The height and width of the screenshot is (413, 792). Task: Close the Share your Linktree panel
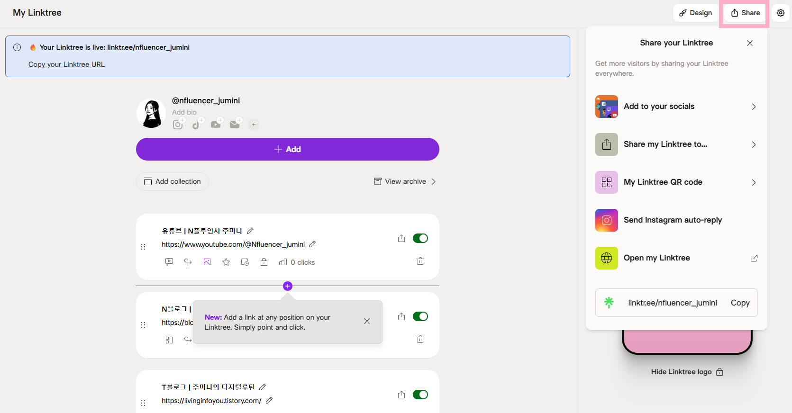click(x=750, y=43)
